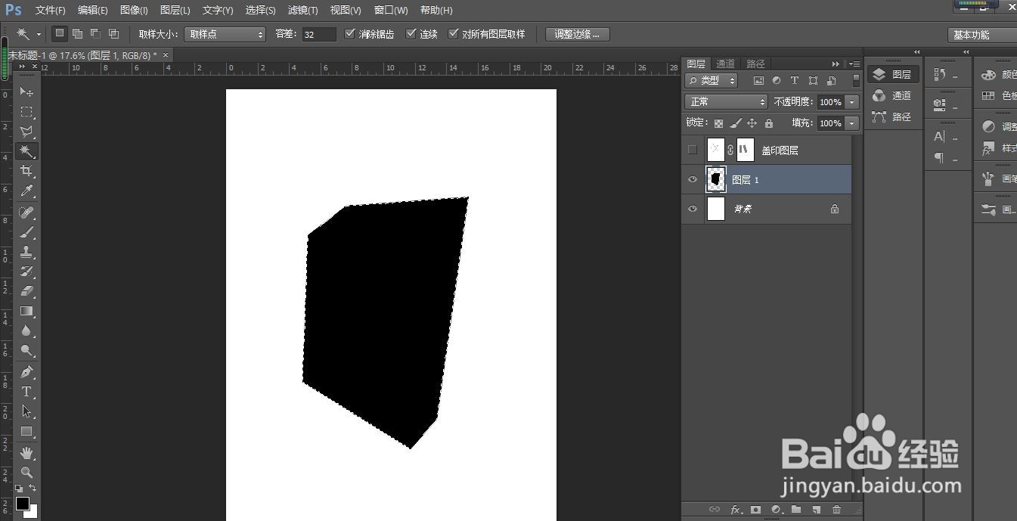Open the layers panel flyout menu
The height and width of the screenshot is (521, 1017).
[854, 64]
